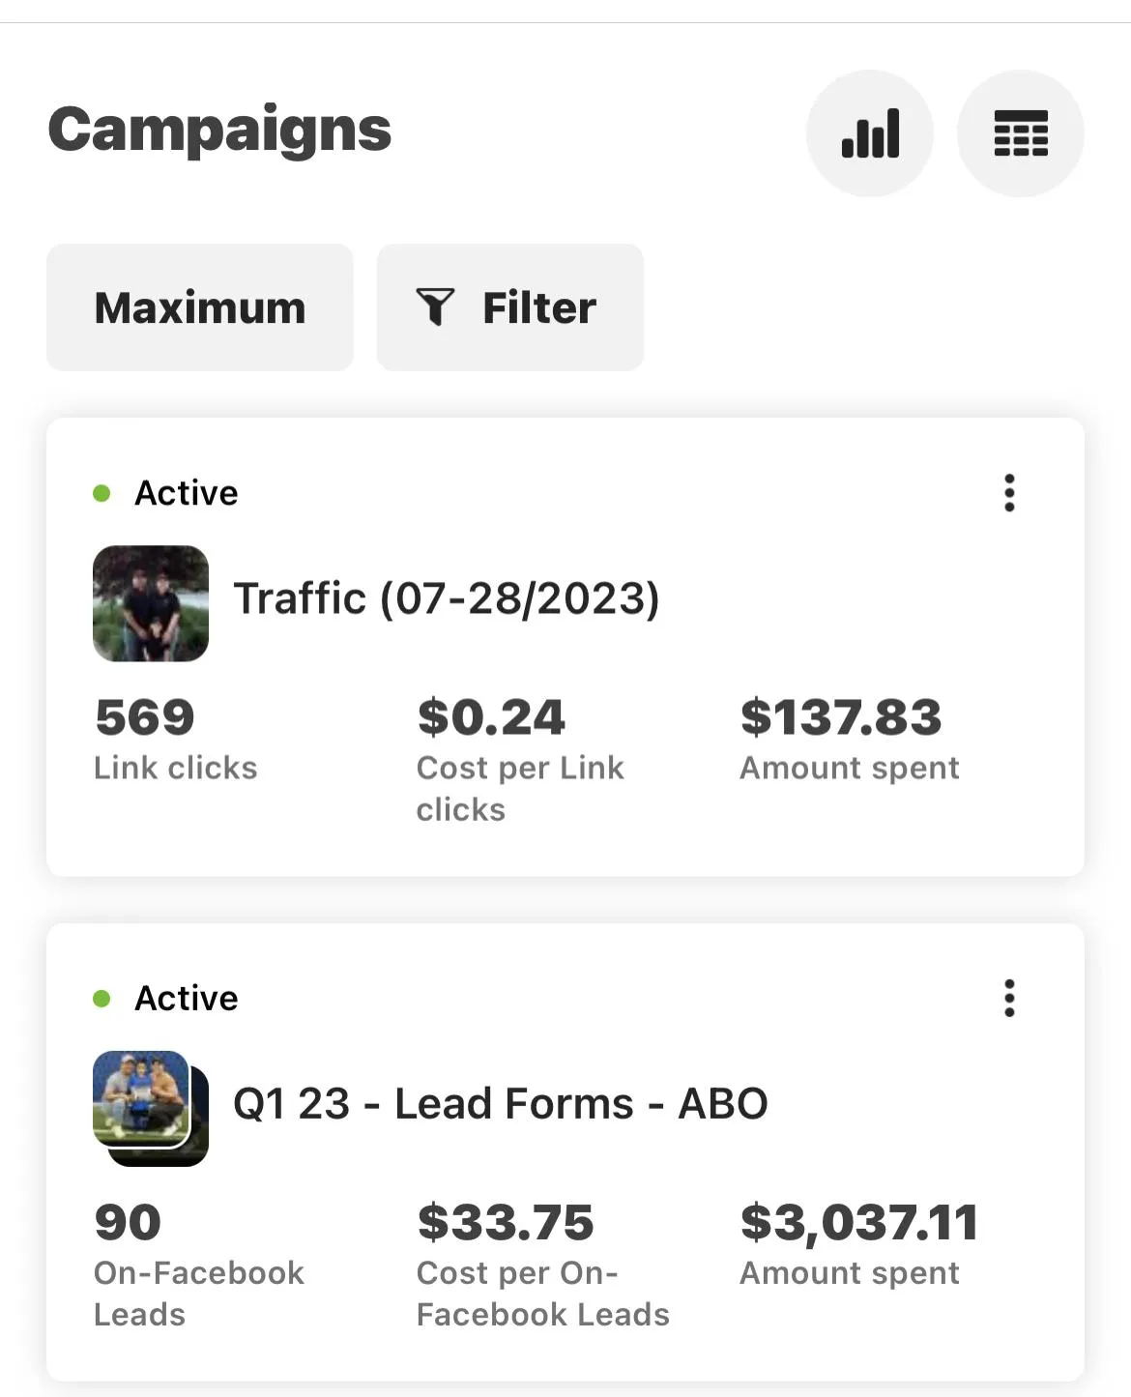This screenshot has width=1131, height=1397.
Task: Tap the green Active status dot on Traffic
Action: click(101, 494)
